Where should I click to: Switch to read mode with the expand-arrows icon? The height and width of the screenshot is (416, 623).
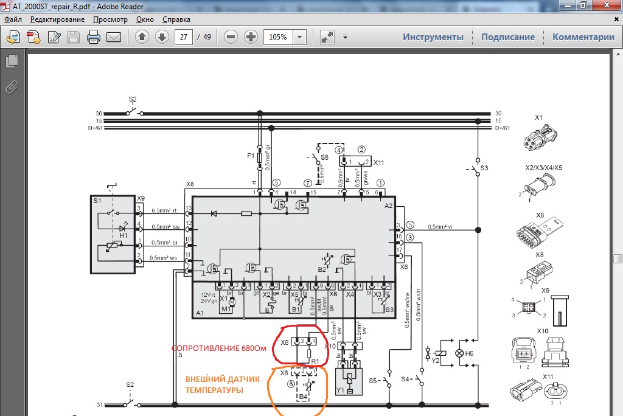(x=327, y=37)
